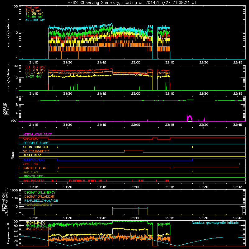The width and height of the screenshot is (249, 249).
Task: Click the MAX_DET_VS_TOT legend label
Action: pyautogui.click(x=39, y=229)
